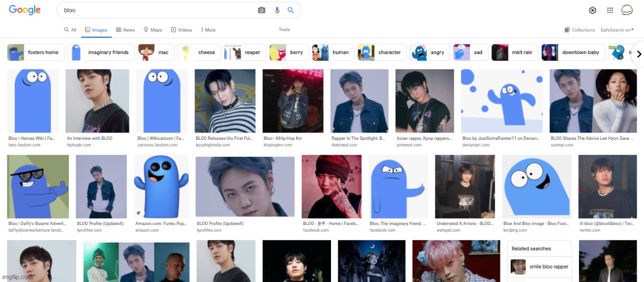Select the Images tab
The height and width of the screenshot is (282, 644).
[x=96, y=30]
